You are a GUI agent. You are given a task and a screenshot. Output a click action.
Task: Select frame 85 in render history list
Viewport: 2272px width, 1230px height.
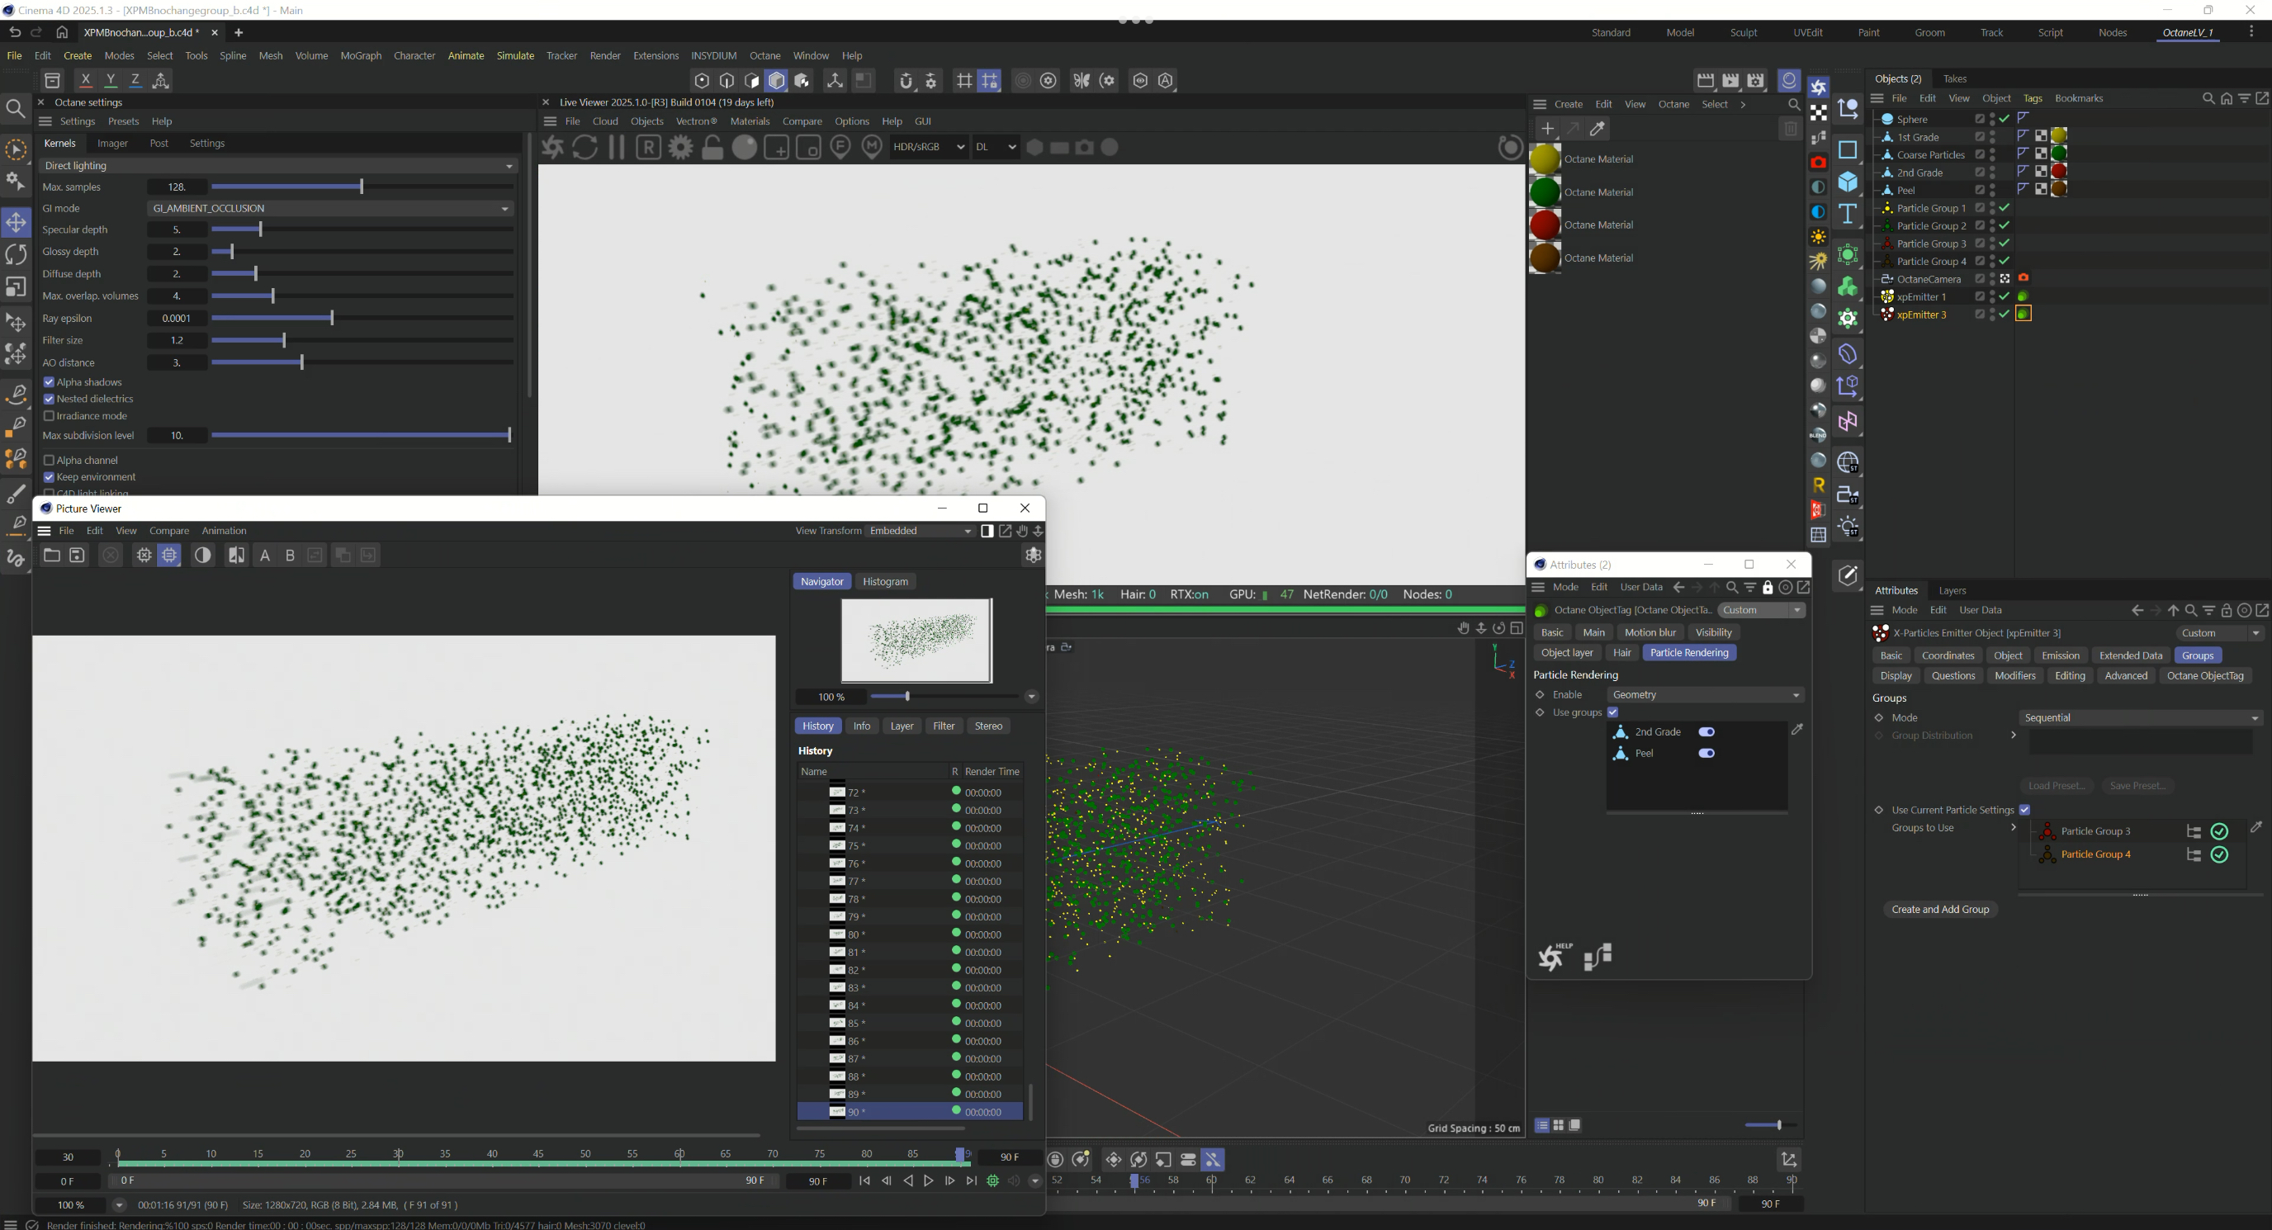point(854,1024)
